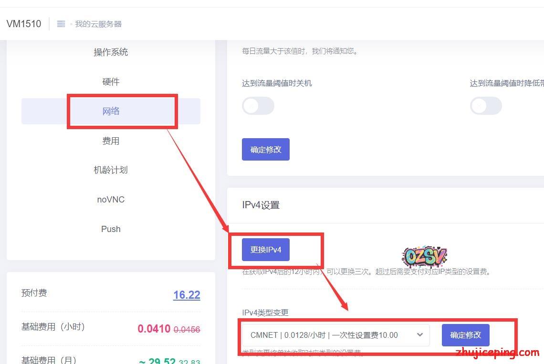Enable bandwidth reduction at traffic threshold switch
Image resolution: width=544 pixels, height=364 pixels.
(x=485, y=106)
